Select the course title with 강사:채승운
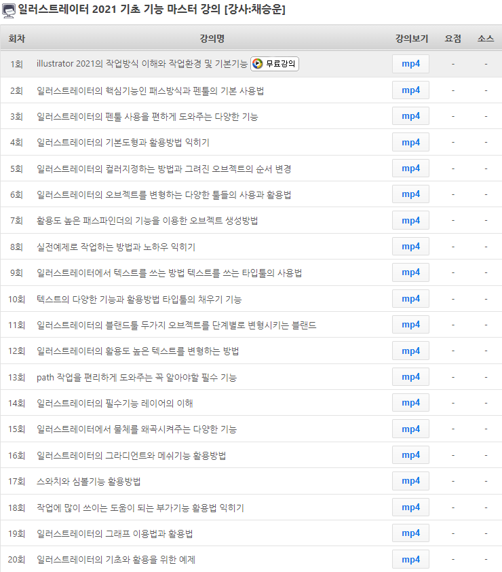The height and width of the screenshot is (572, 502). coord(151,9)
